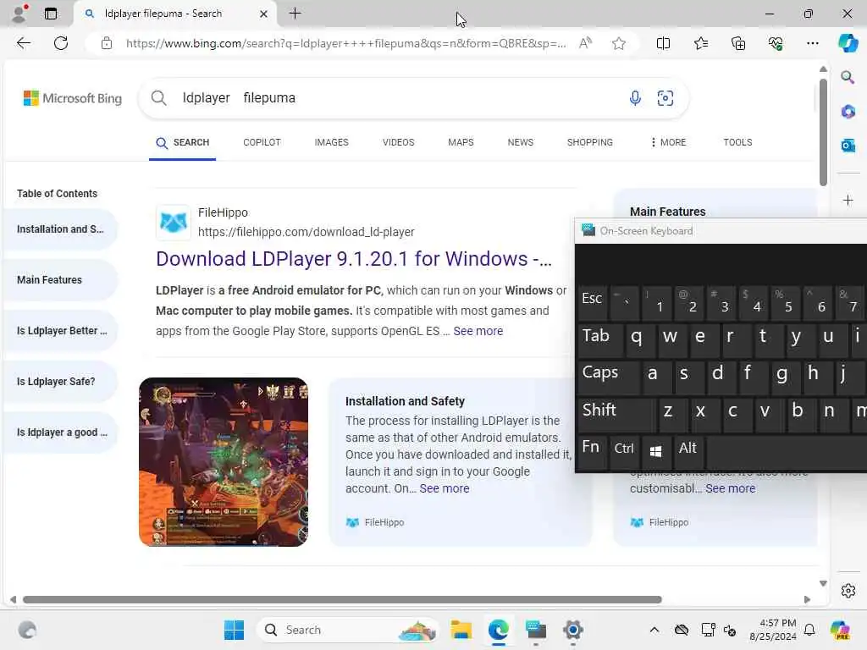Add a sidebar app with plus

point(848,200)
